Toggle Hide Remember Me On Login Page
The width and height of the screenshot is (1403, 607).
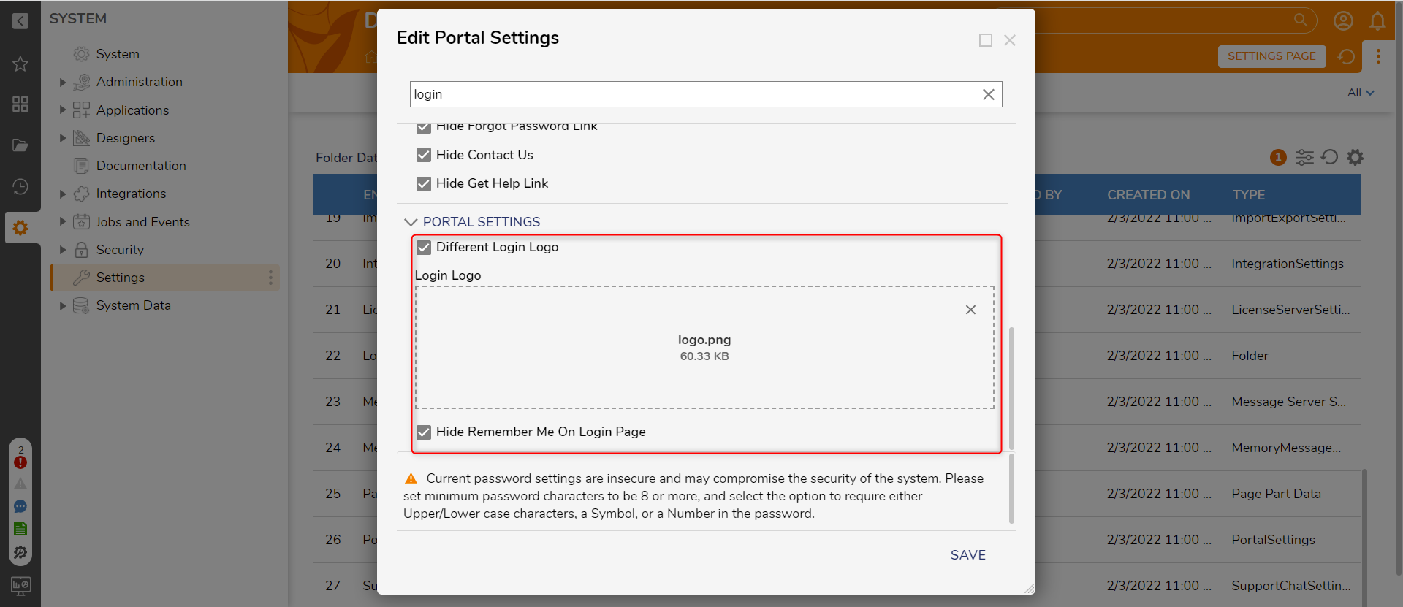tap(424, 432)
